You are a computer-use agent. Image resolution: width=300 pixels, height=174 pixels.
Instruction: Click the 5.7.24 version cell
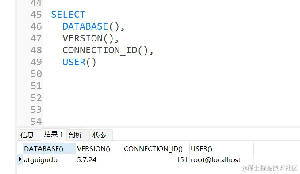pyautogui.click(x=99, y=159)
